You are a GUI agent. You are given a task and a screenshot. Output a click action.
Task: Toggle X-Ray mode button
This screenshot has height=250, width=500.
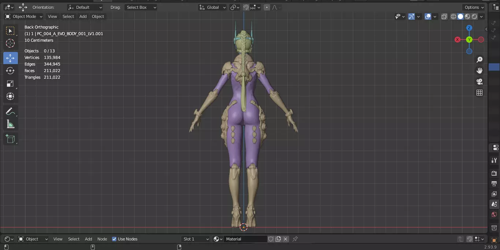(444, 16)
